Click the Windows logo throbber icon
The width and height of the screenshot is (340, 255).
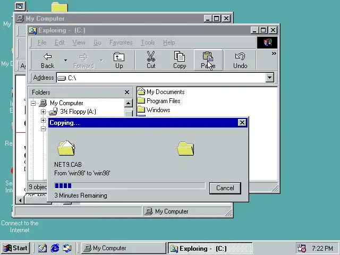tap(267, 42)
